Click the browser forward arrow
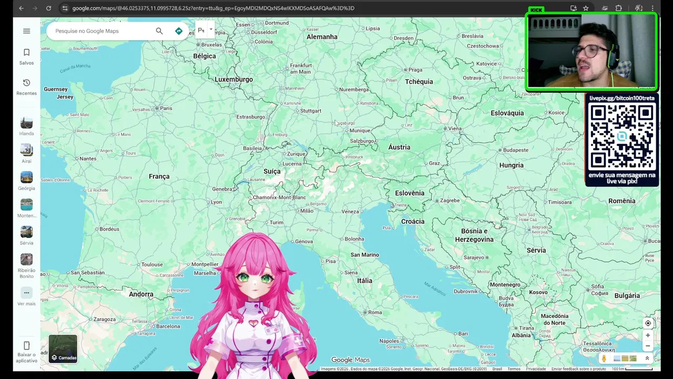The height and width of the screenshot is (379, 673). click(x=35, y=8)
